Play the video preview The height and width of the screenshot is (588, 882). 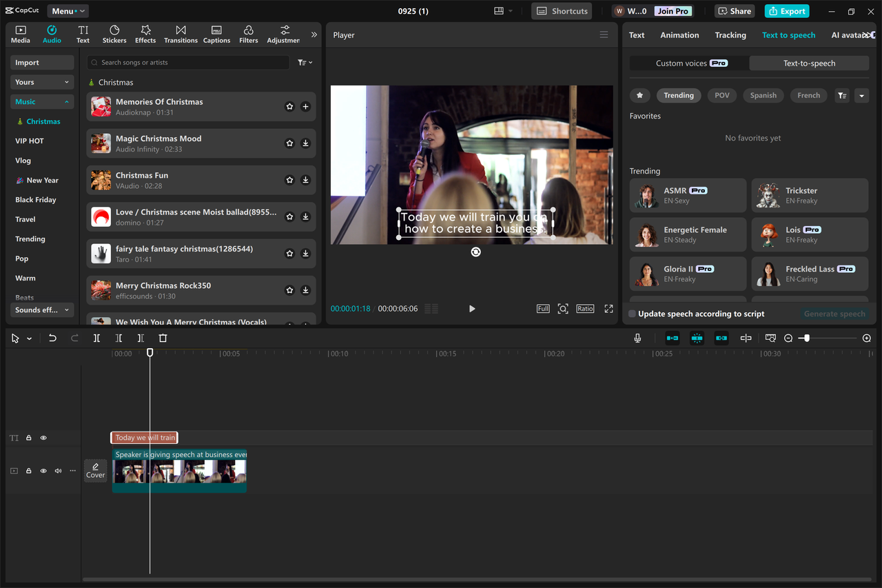(472, 309)
